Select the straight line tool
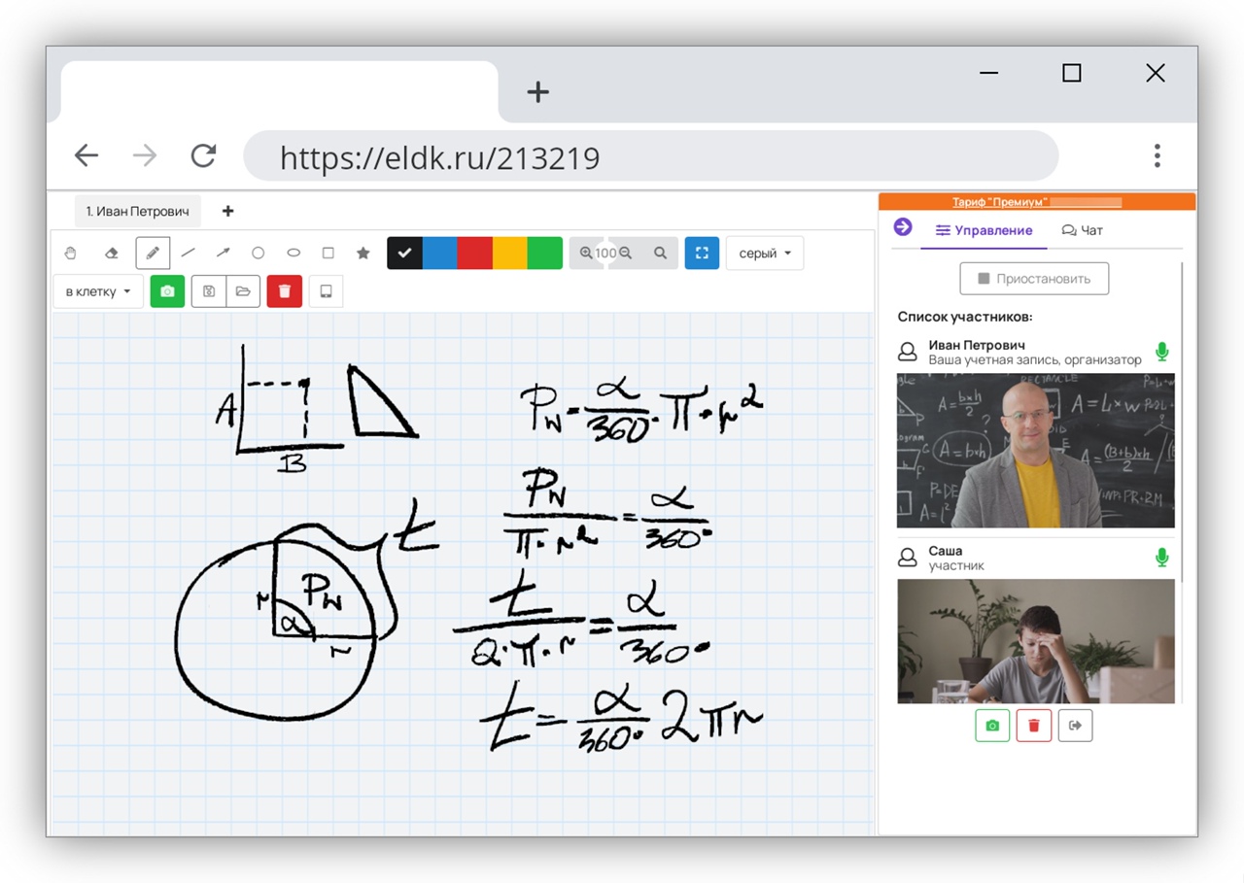Viewport: 1244px width, 883px height. tap(188, 253)
